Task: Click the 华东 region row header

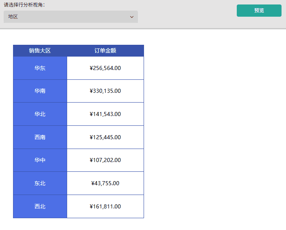Action: [x=40, y=68]
